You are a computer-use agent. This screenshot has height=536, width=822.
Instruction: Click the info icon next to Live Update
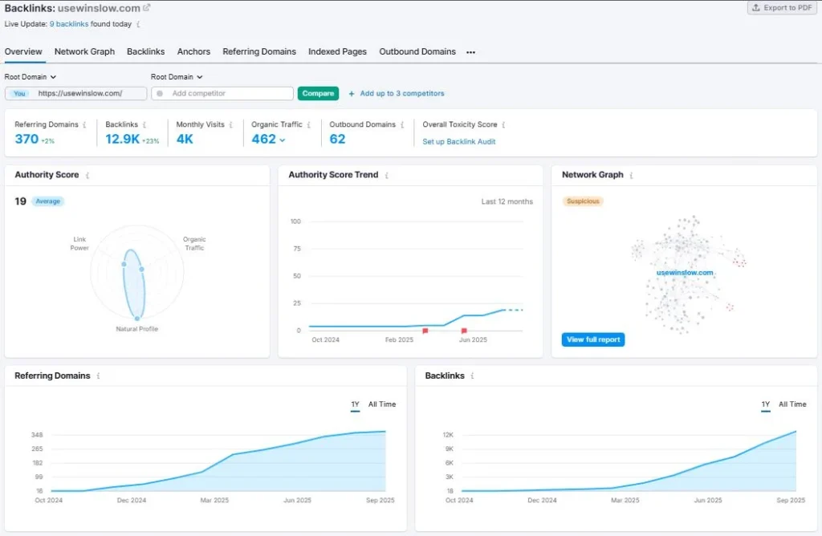[138, 24]
